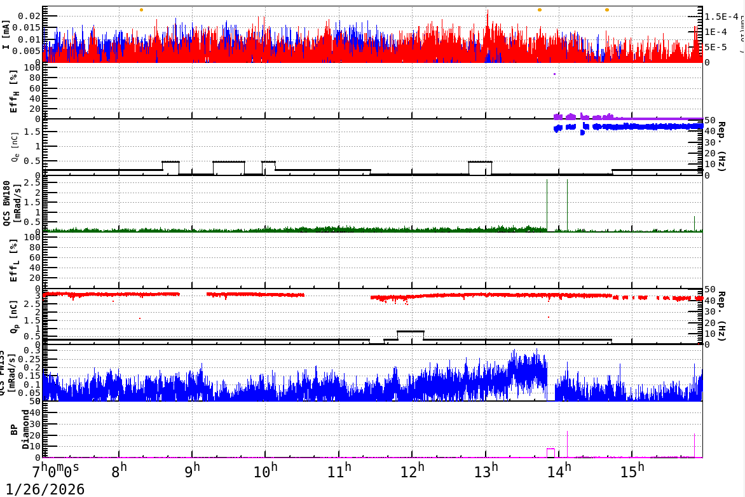Select the QCS BW180 [mRad/s] axis label
The image size is (745, 497).
pyautogui.click(x=11, y=203)
